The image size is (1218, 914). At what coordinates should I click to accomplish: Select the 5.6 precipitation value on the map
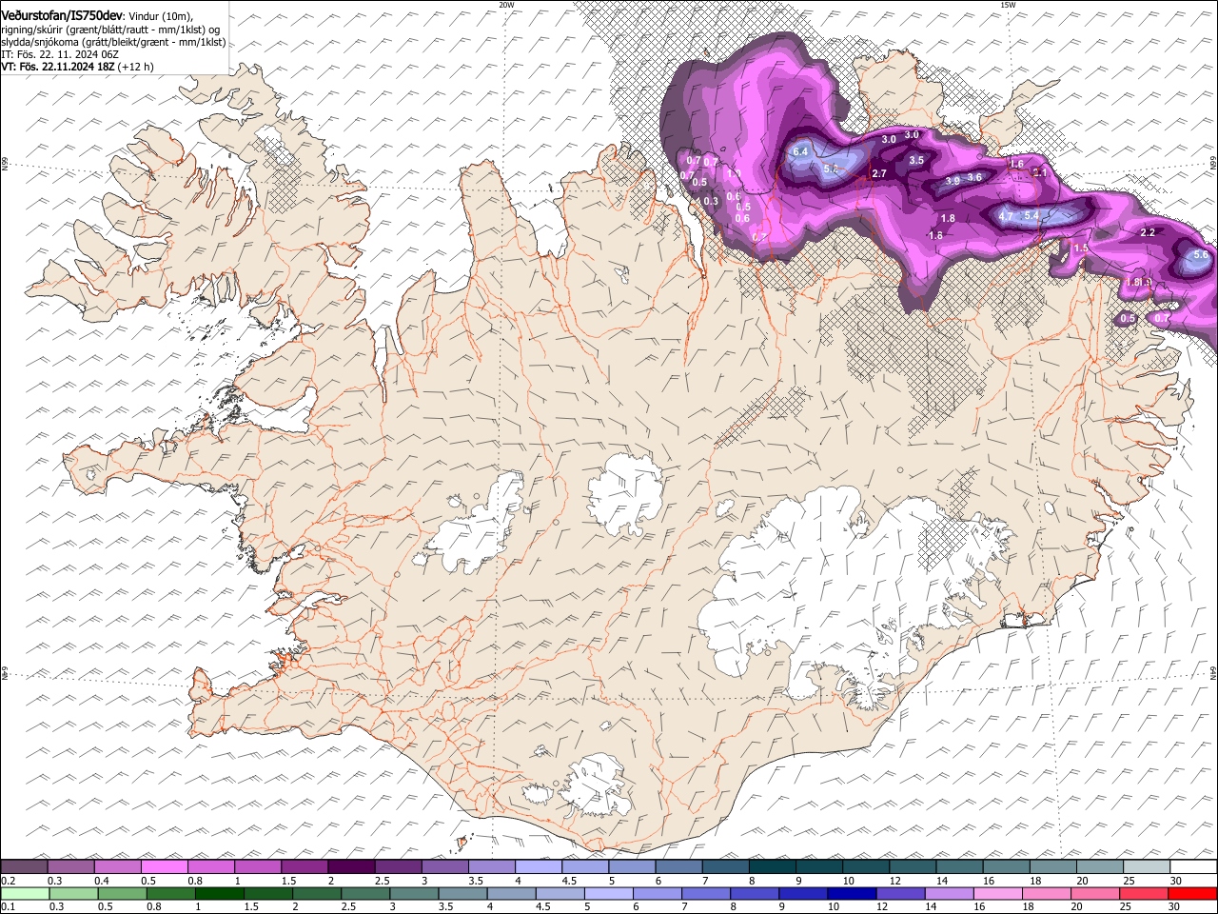click(1201, 254)
